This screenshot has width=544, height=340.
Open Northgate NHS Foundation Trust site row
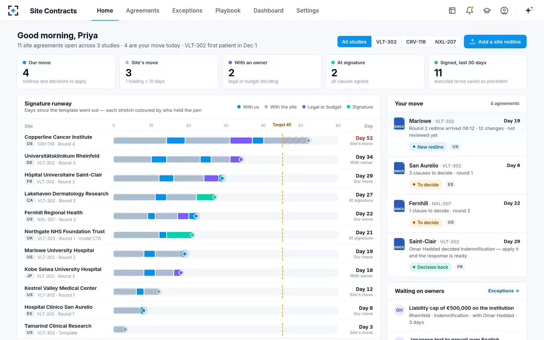click(199, 235)
